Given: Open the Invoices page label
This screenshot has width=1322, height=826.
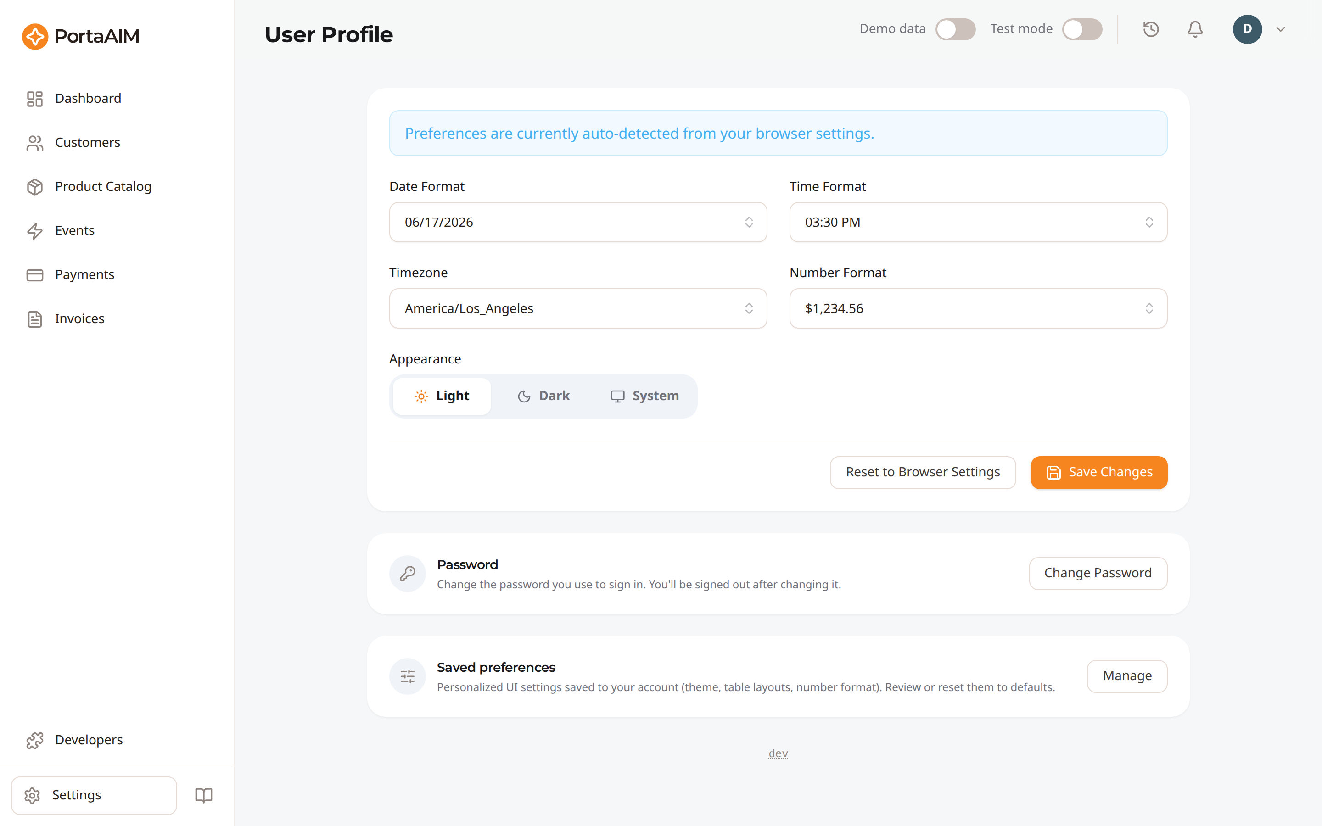Looking at the screenshot, I should pos(80,318).
